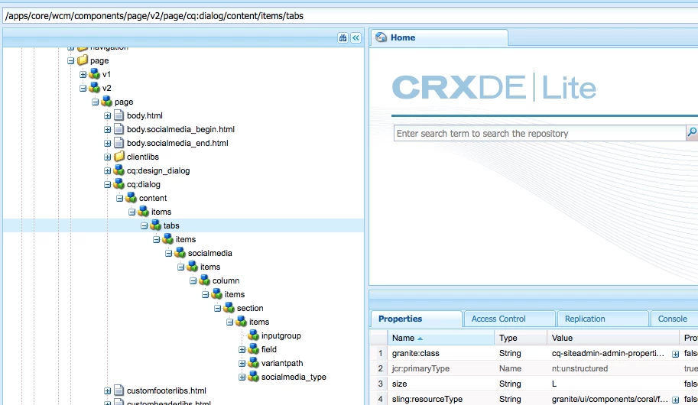The height and width of the screenshot is (405, 698).
Task: Click the body.socialmedia_begin.html file icon
Action: 118,129
